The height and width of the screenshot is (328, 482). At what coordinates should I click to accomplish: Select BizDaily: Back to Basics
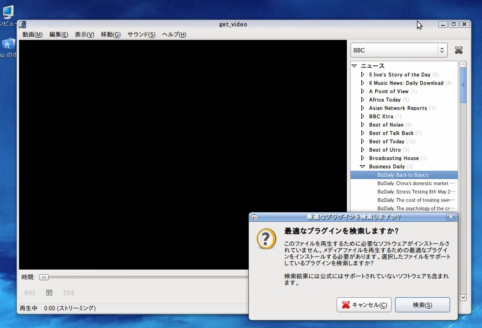404,175
